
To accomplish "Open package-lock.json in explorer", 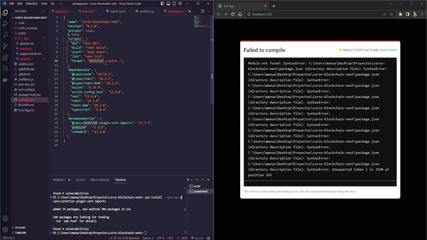I will point(29,95).
